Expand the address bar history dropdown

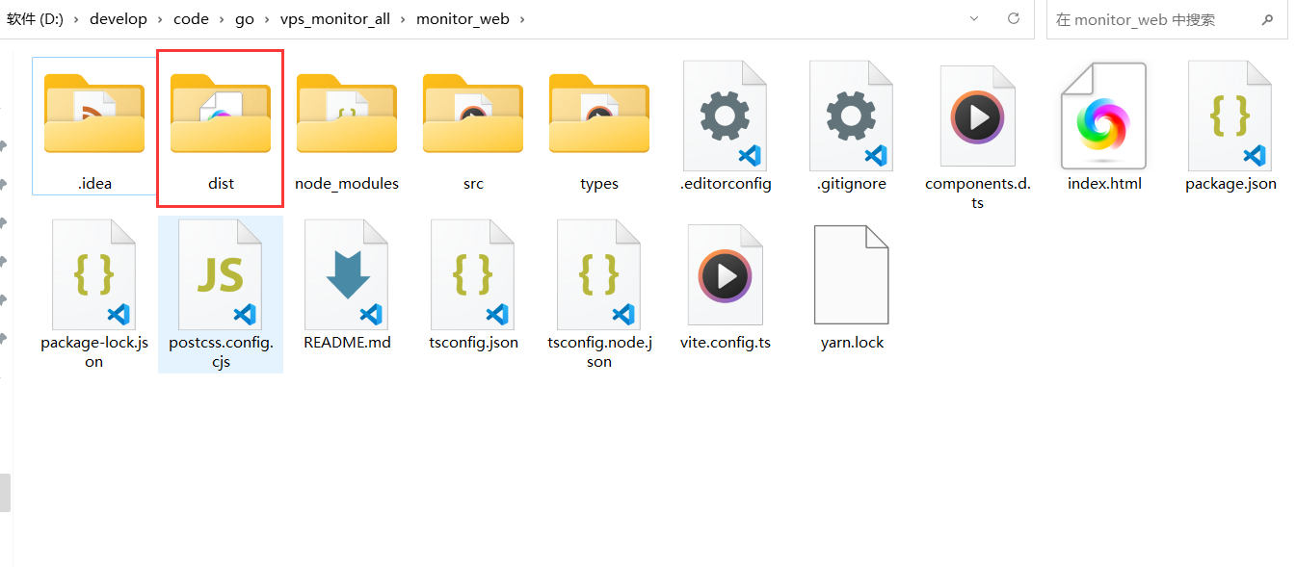click(975, 19)
